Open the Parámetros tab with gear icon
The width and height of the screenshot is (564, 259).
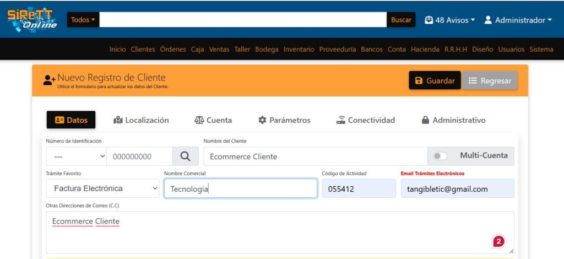click(x=284, y=120)
